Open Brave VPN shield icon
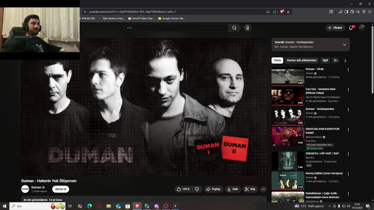 364,12
